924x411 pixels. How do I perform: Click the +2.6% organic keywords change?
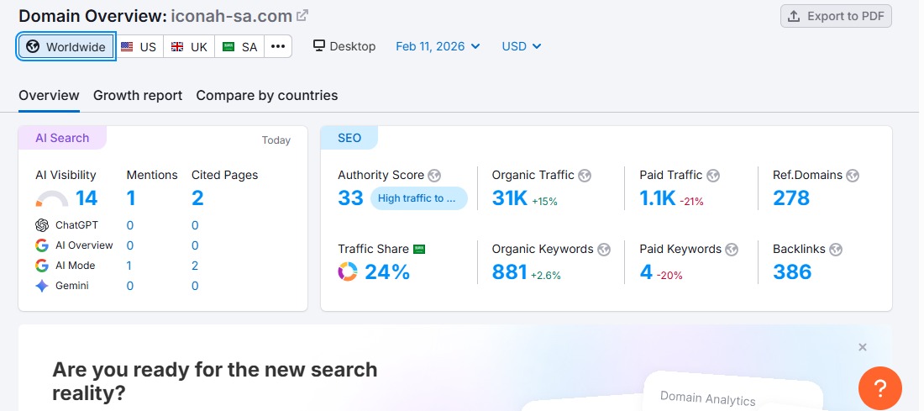tap(546, 276)
